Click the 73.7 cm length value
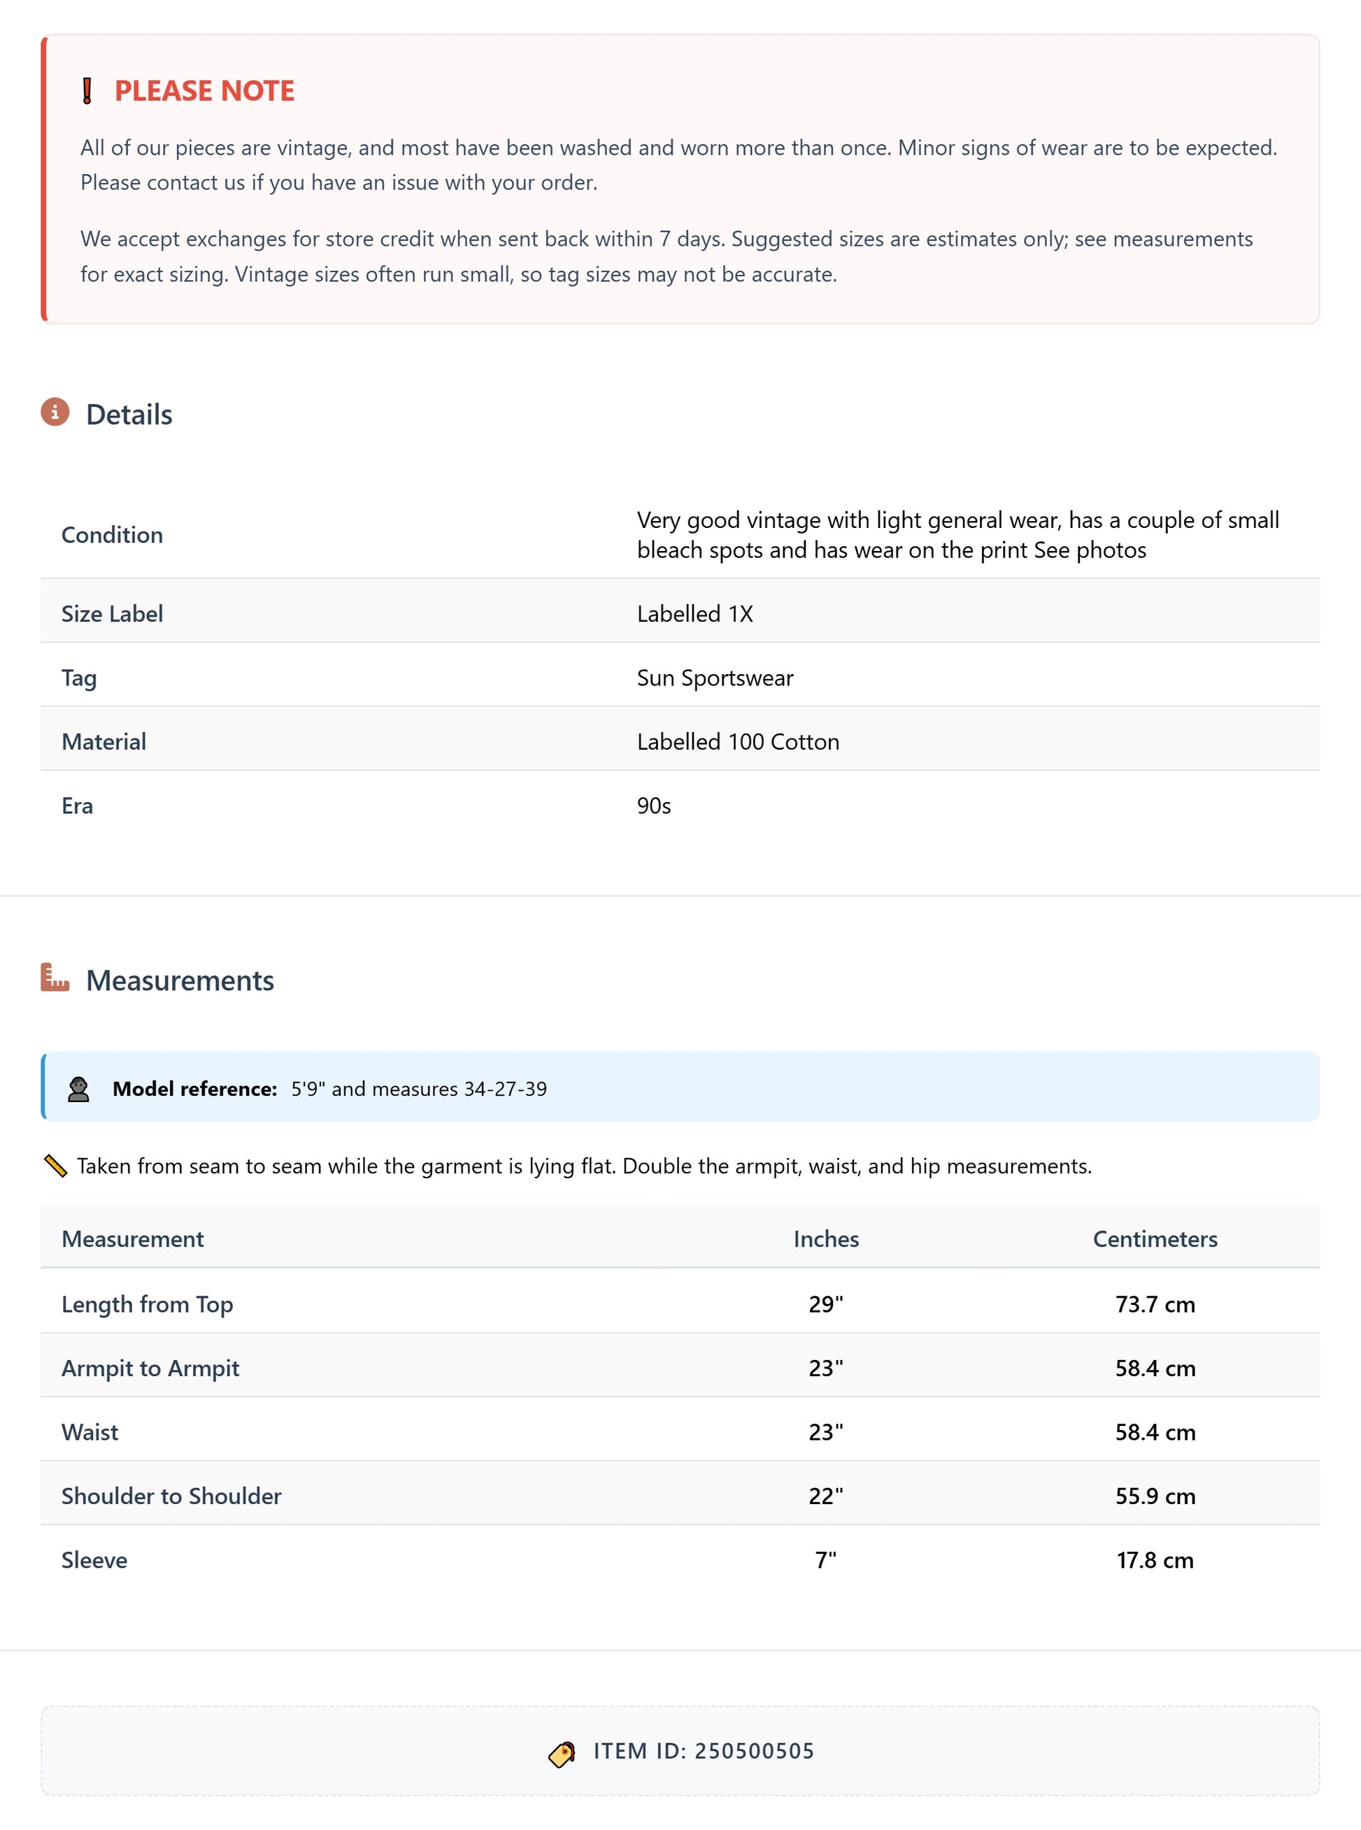1361x1830 pixels. coord(1154,1305)
